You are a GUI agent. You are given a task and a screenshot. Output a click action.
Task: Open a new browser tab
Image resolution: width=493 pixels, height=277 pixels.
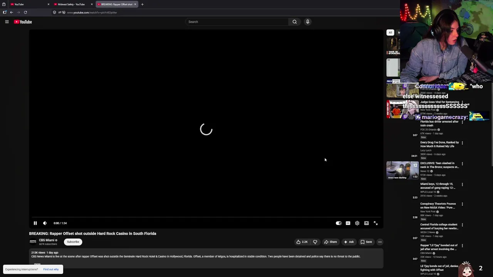(x=142, y=4)
